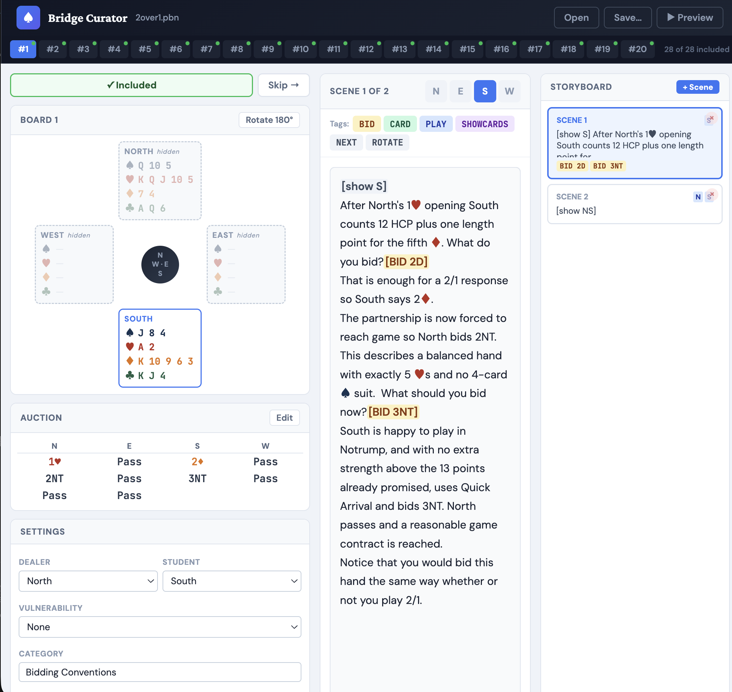Open the Dealer dropdown
The height and width of the screenshot is (692, 732).
click(88, 581)
